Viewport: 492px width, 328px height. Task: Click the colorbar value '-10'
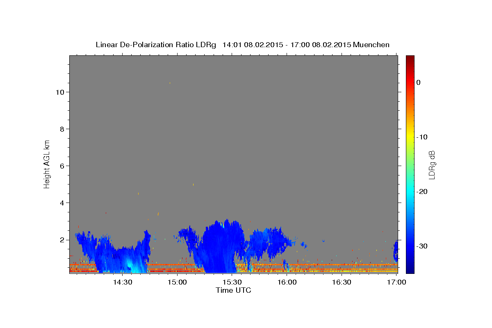pyautogui.click(x=422, y=137)
